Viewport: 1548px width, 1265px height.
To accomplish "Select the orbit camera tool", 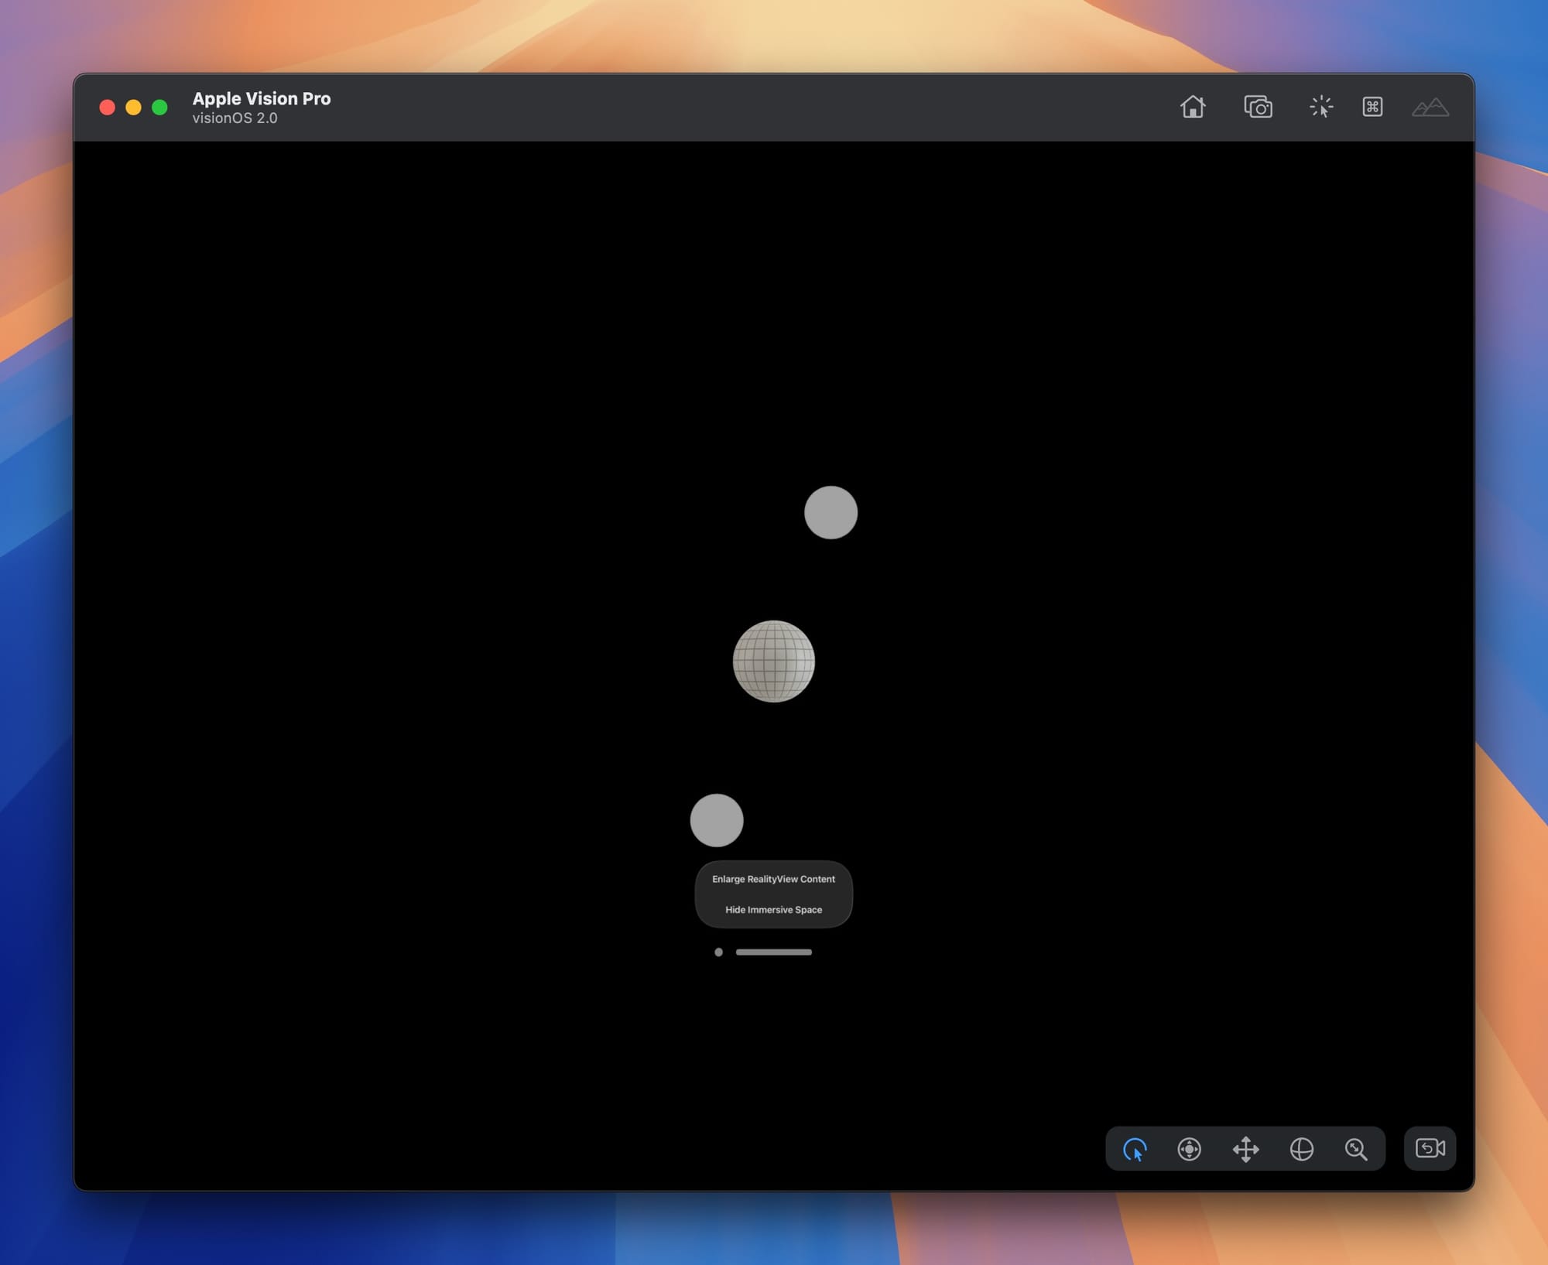I will (1301, 1149).
